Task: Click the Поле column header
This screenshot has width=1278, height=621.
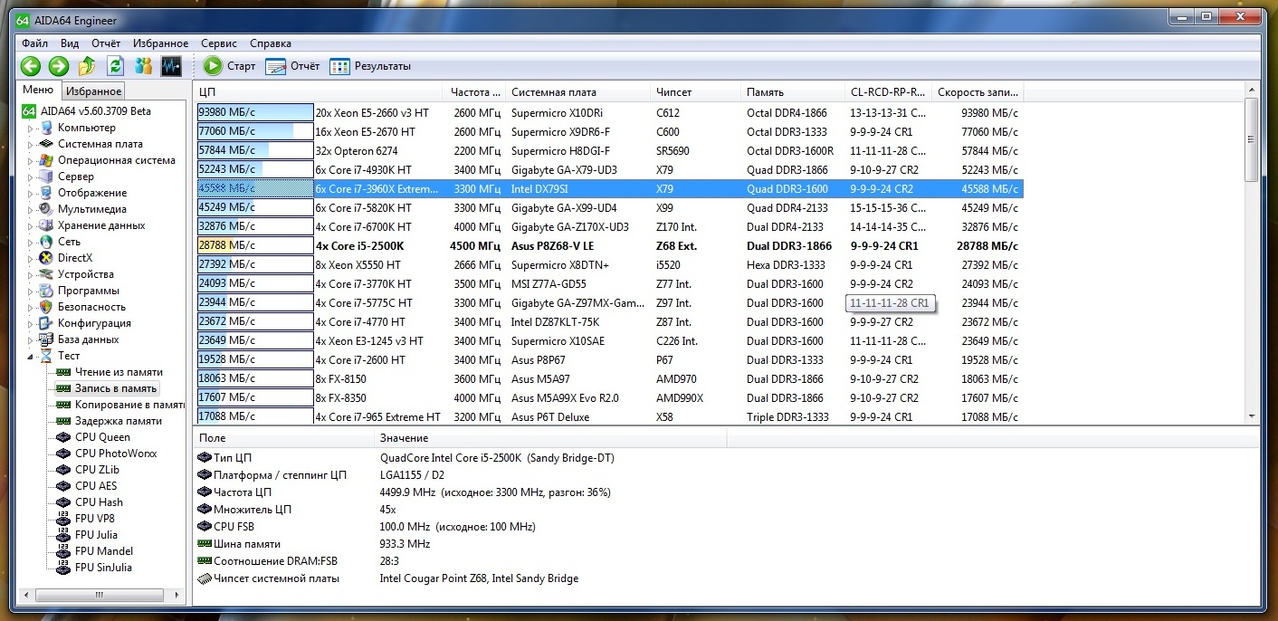Action: [284, 438]
